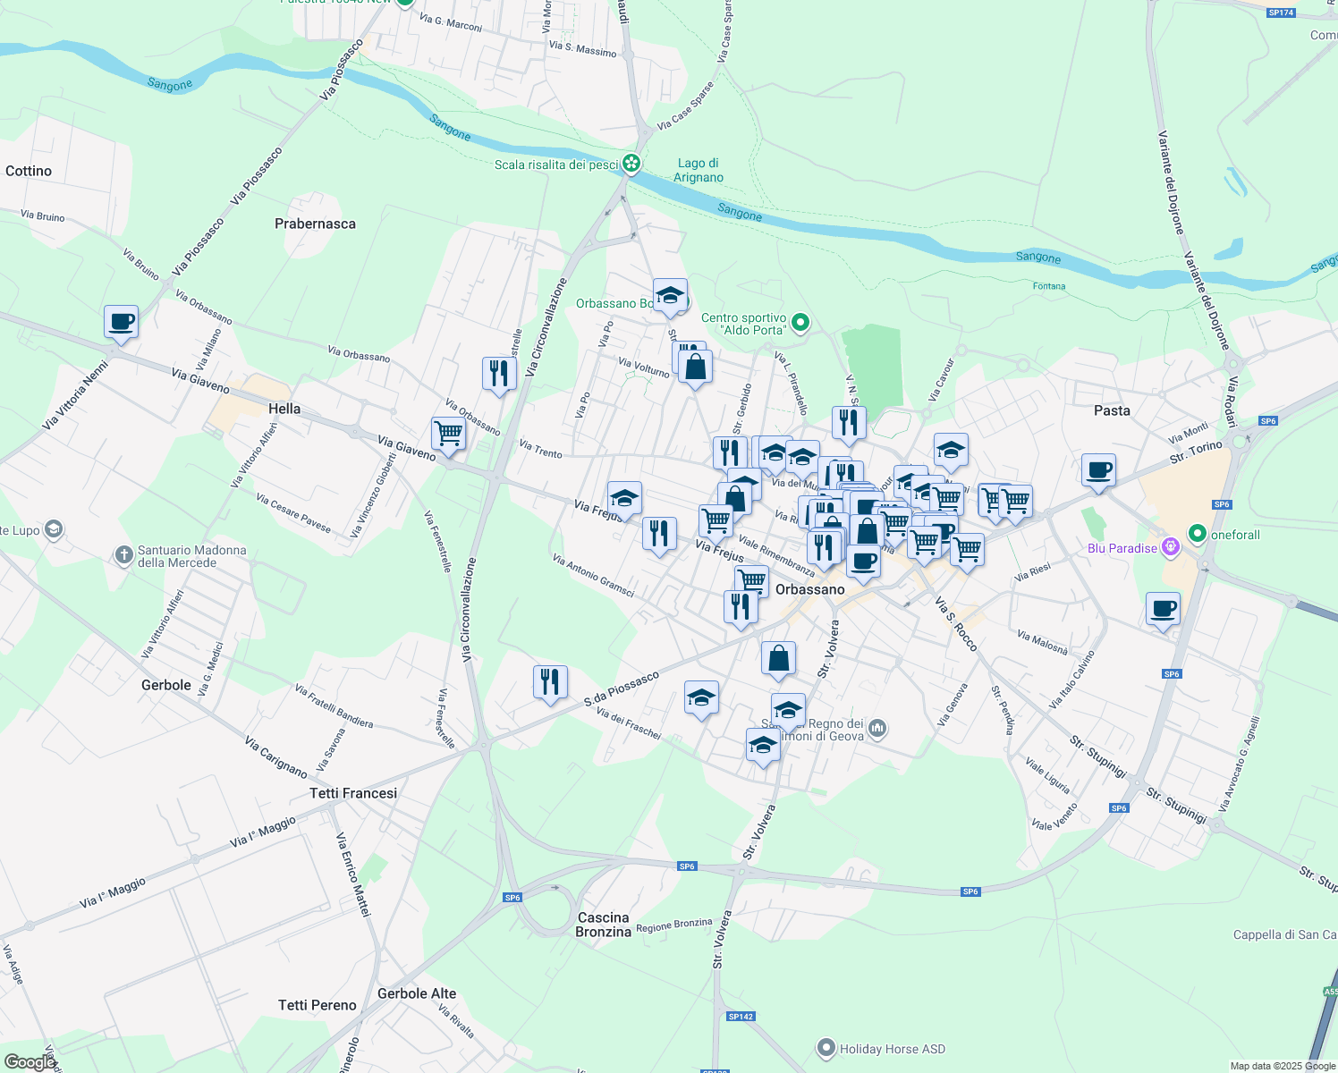Click the restaurant pin on S.da Piossasco
The width and height of the screenshot is (1338, 1073).
(550, 682)
